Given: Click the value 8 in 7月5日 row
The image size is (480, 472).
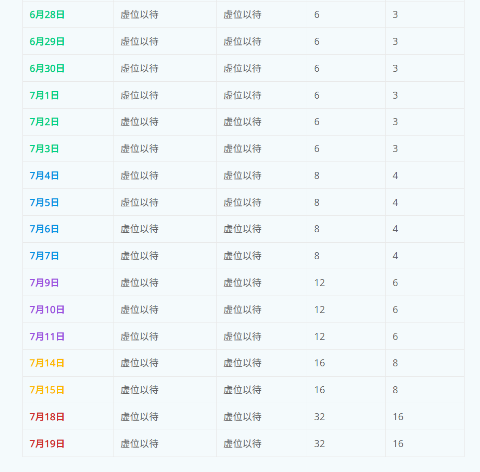Looking at the screenshot, I should coord(317,202).
